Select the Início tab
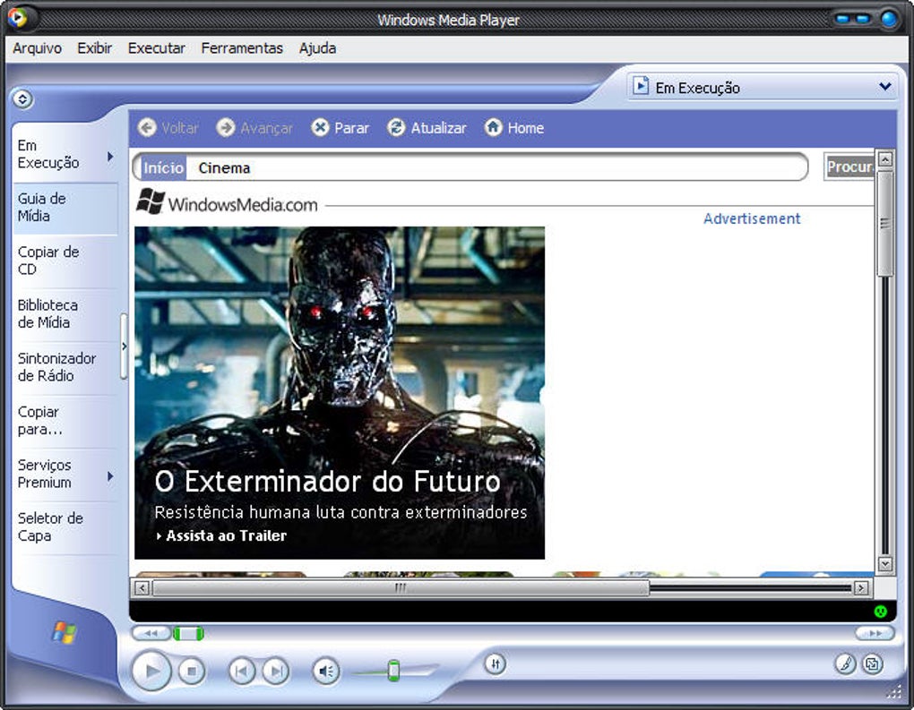914x710 pixels. pyautogui.click(x=163, y=167)
